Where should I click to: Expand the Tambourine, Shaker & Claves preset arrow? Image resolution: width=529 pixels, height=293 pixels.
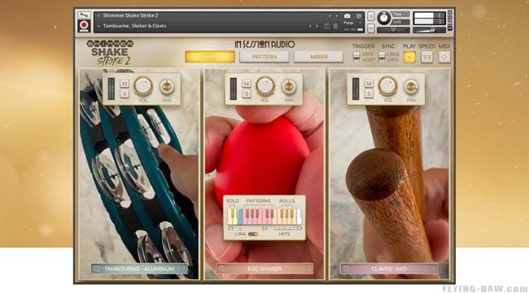[x=98, y=26]
